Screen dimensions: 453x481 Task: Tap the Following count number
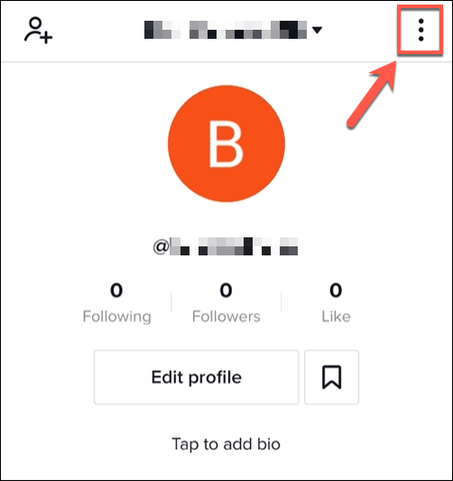pos(116,291)
